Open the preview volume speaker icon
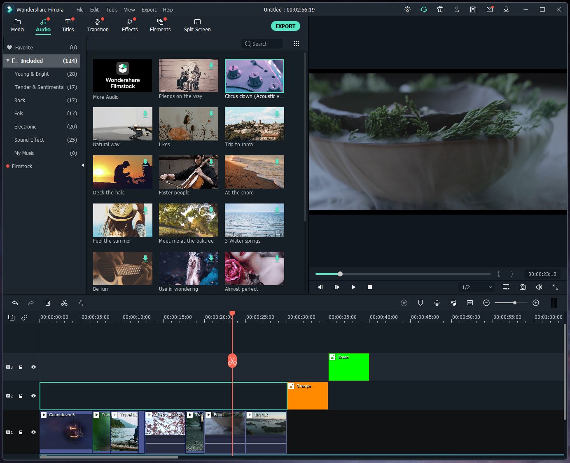The height and width of the screenshot is (463, 570). pyautogui.click(x=539, y=287)
